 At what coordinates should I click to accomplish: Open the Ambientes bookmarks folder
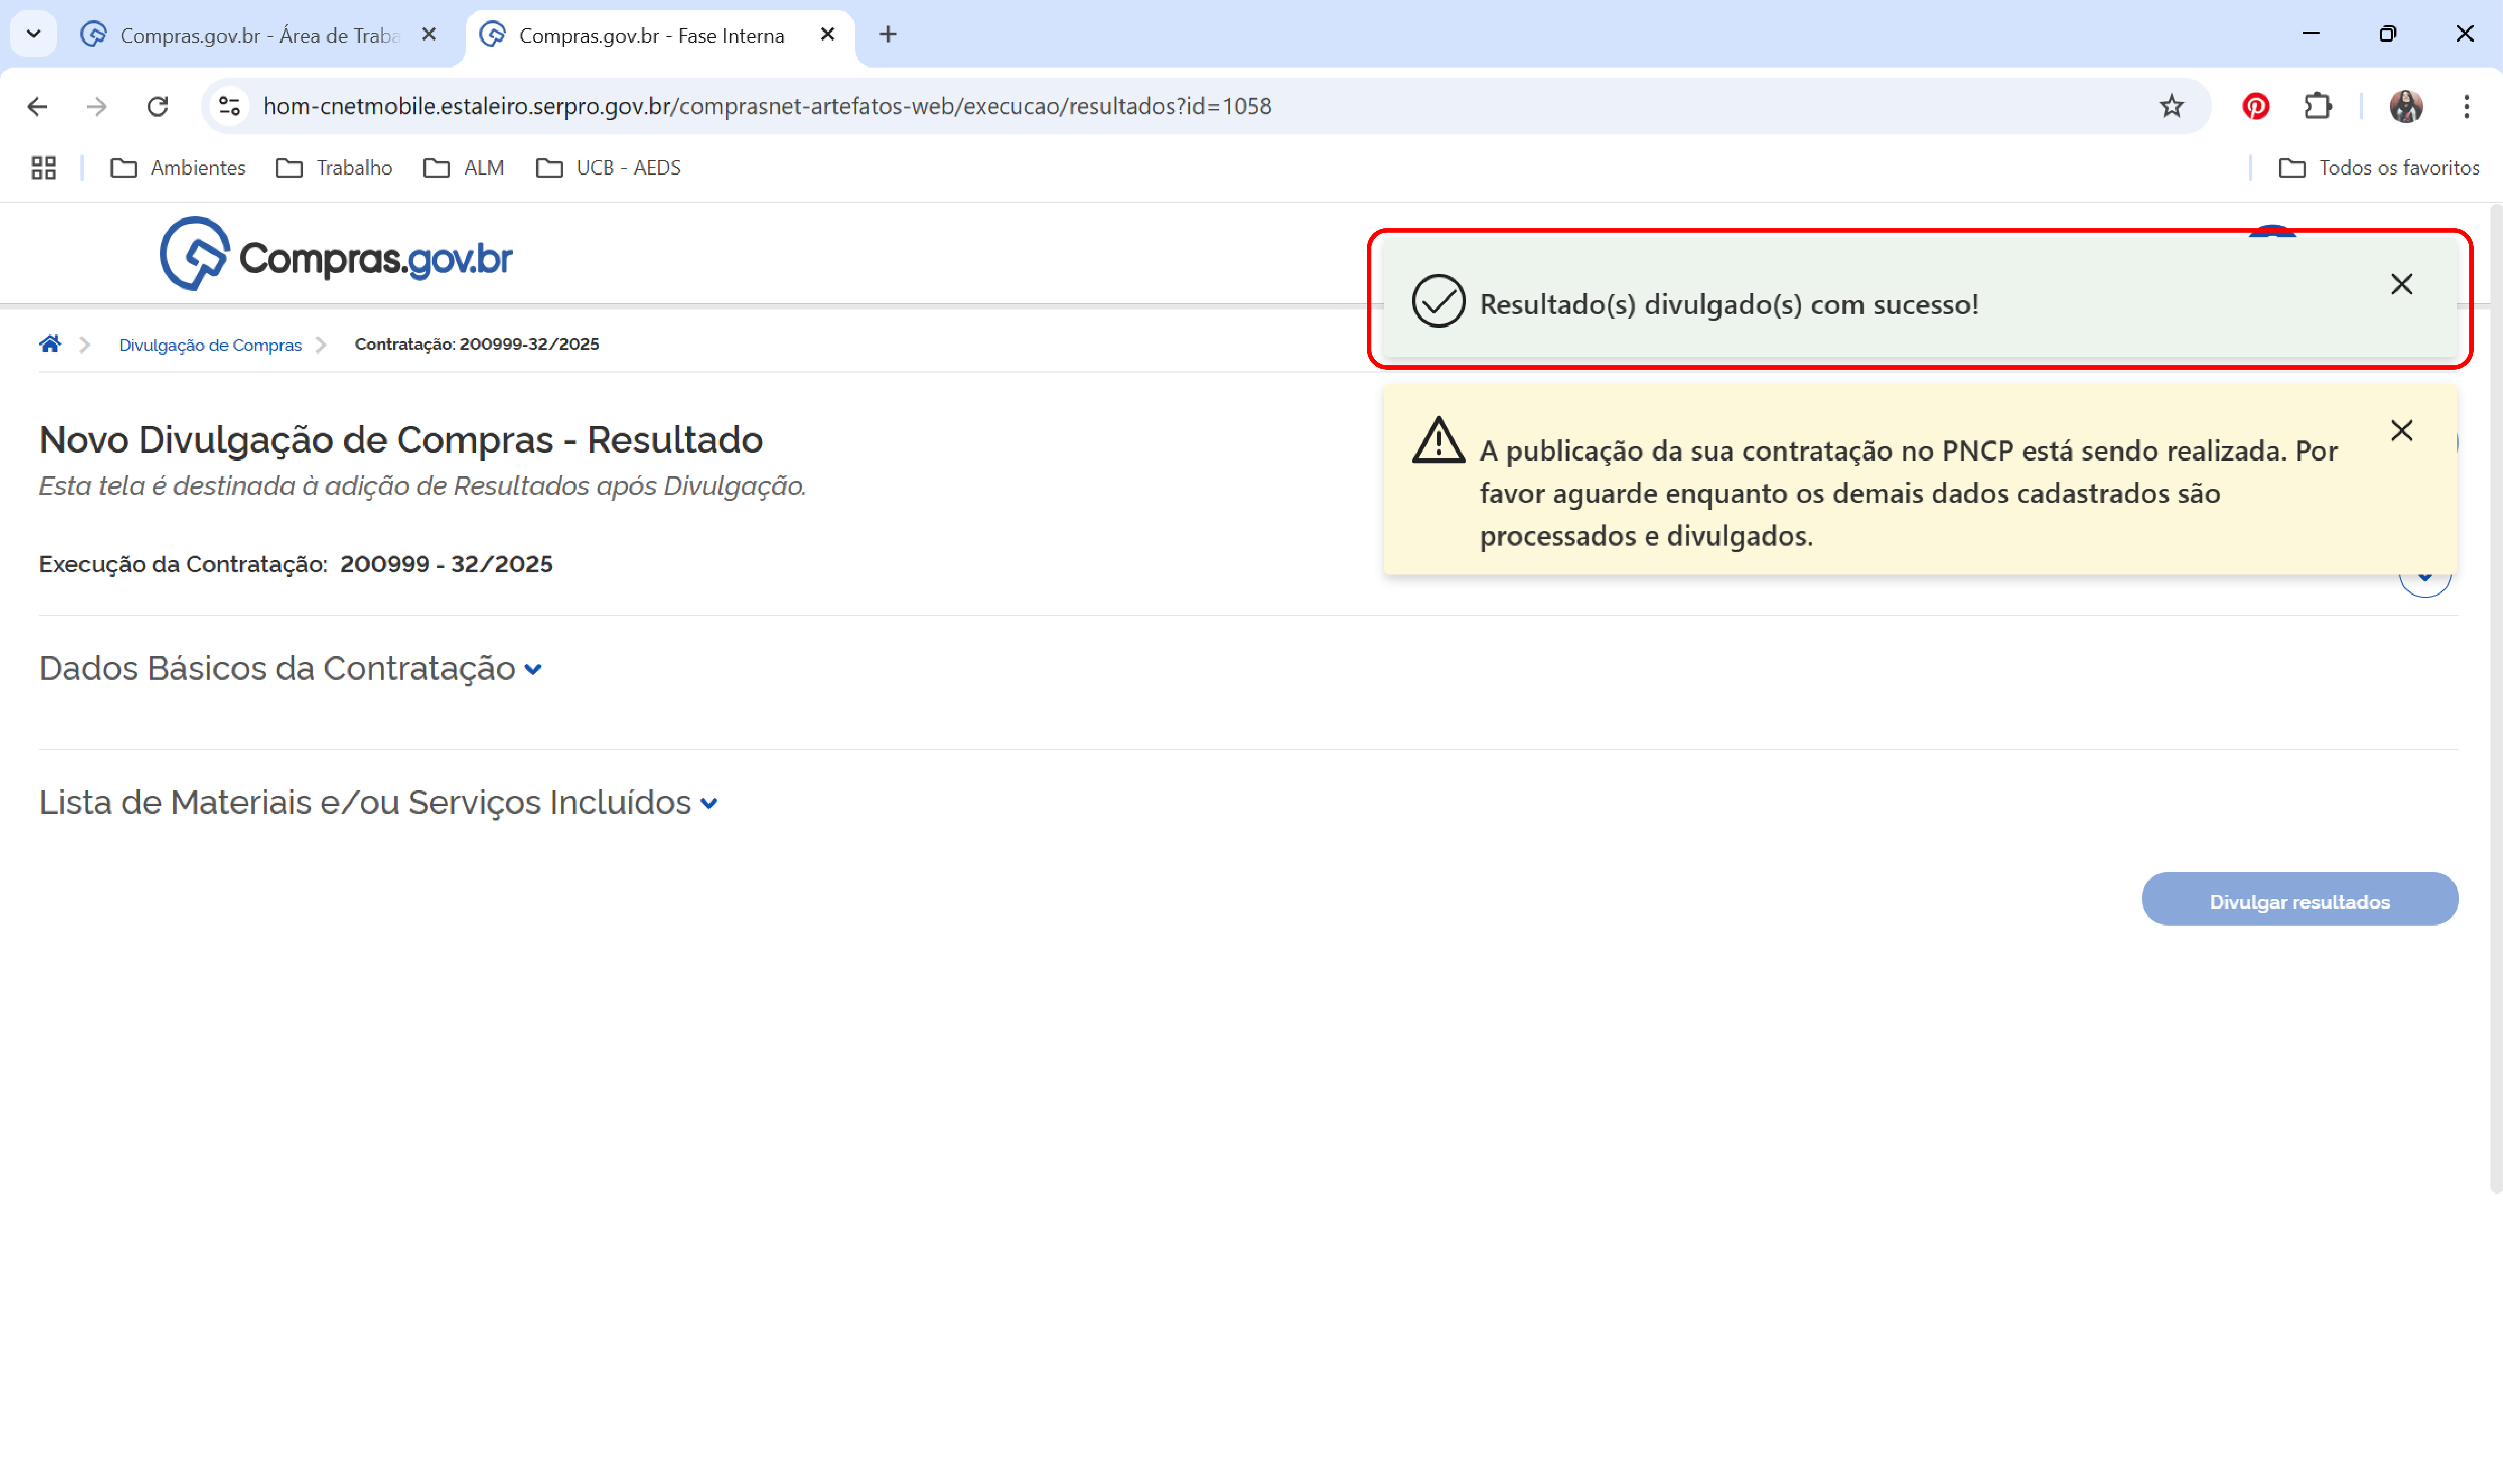pyautogui.click(x=178, y=168)
